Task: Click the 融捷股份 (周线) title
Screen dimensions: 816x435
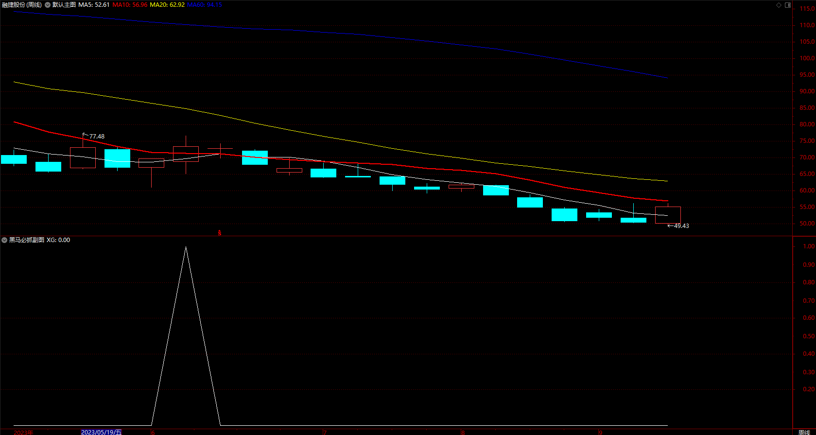Action: 22,5
